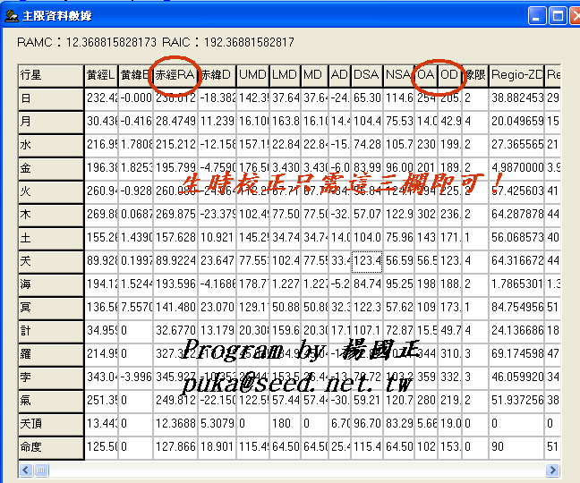Click the 木 row header
The height and width of the screenshot is (483, 580).
coord(51,214)
